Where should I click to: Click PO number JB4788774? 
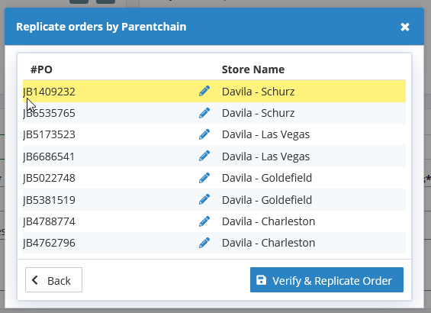[49, 221]
